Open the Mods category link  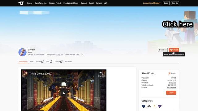30,52
